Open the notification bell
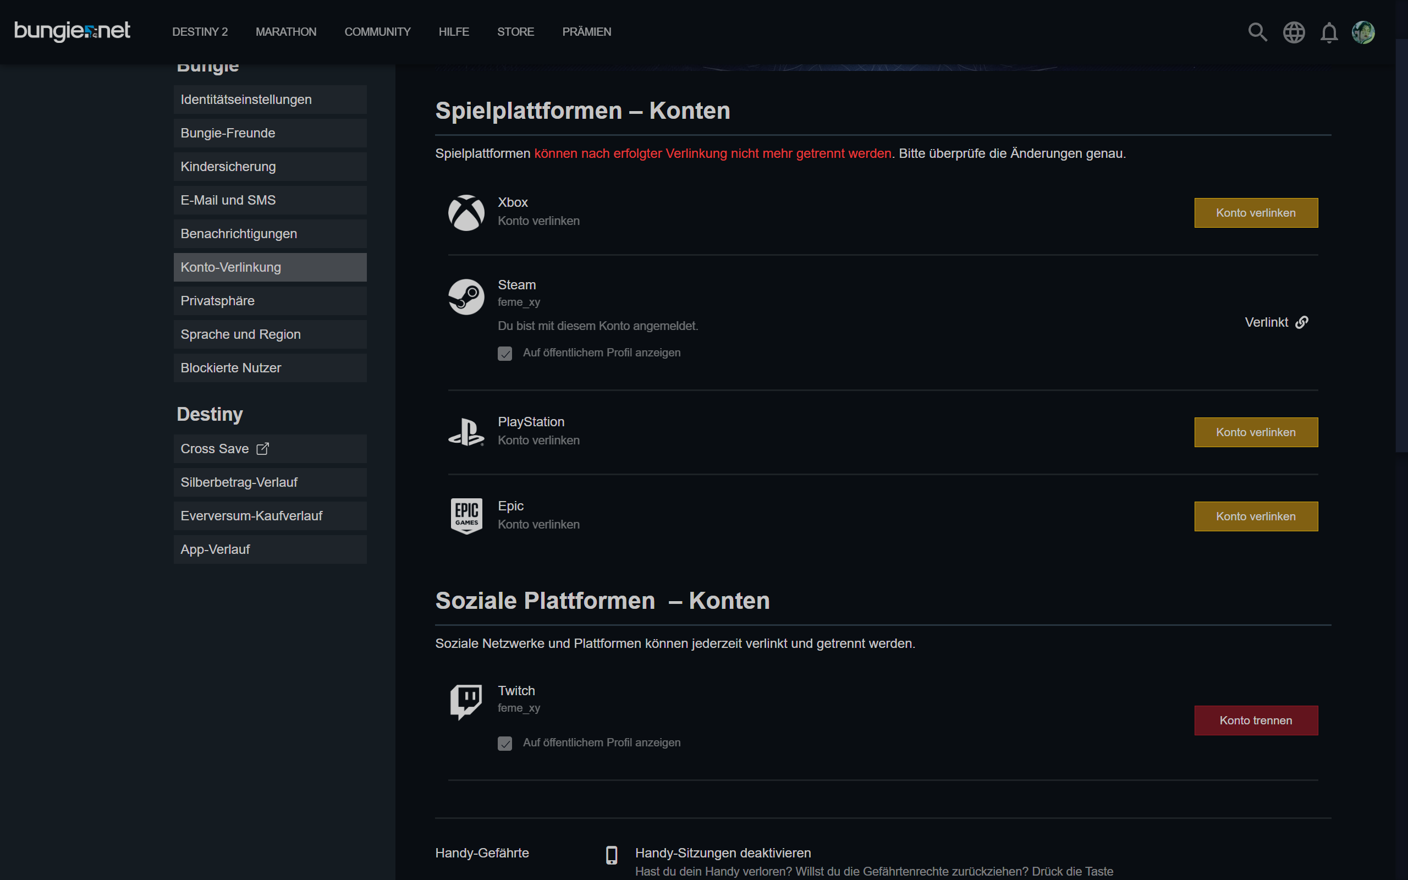The image size is (1408, 880). (1329, 32)
